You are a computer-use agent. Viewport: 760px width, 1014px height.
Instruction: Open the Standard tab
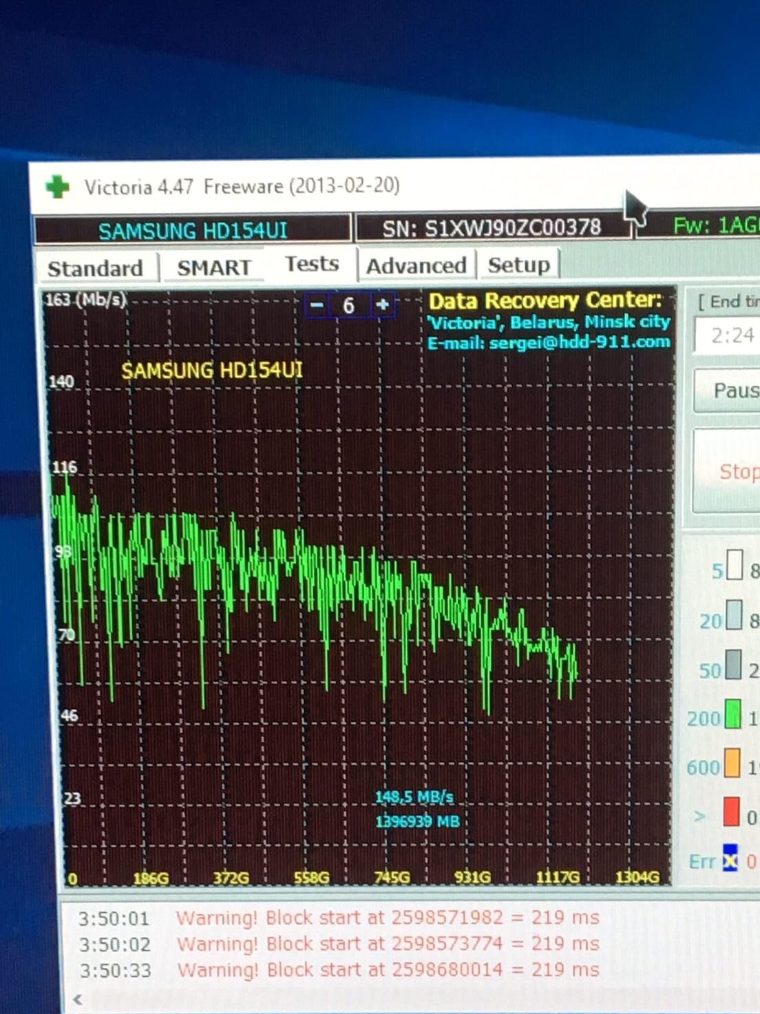[96, 268]
